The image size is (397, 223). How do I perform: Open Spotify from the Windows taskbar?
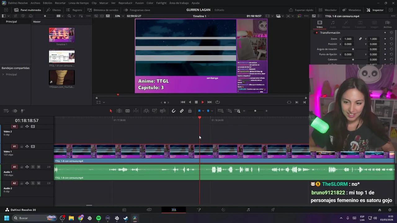(x=99, y=218)
